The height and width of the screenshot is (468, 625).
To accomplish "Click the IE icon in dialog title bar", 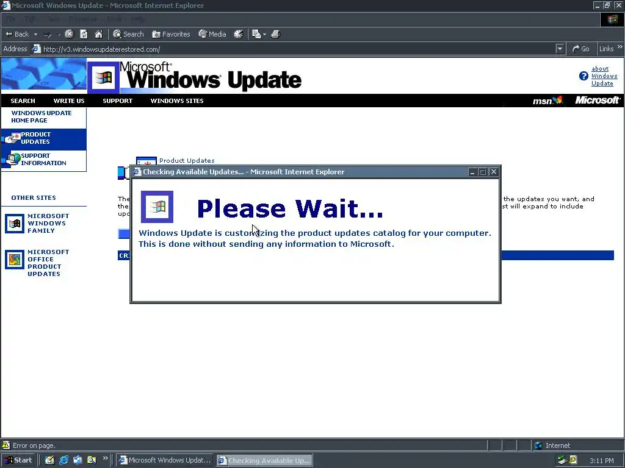I will (137, 172).
